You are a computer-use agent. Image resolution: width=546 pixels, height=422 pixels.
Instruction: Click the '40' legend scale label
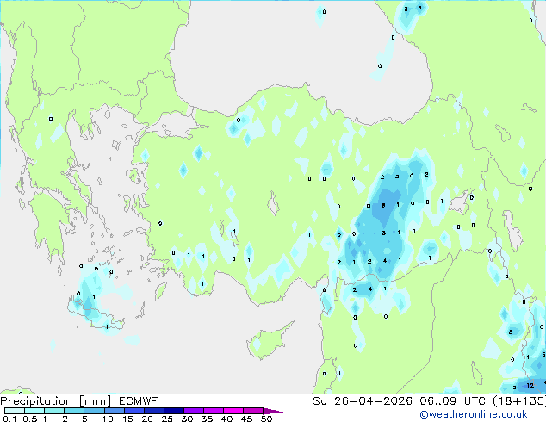(x=226, y=419)
